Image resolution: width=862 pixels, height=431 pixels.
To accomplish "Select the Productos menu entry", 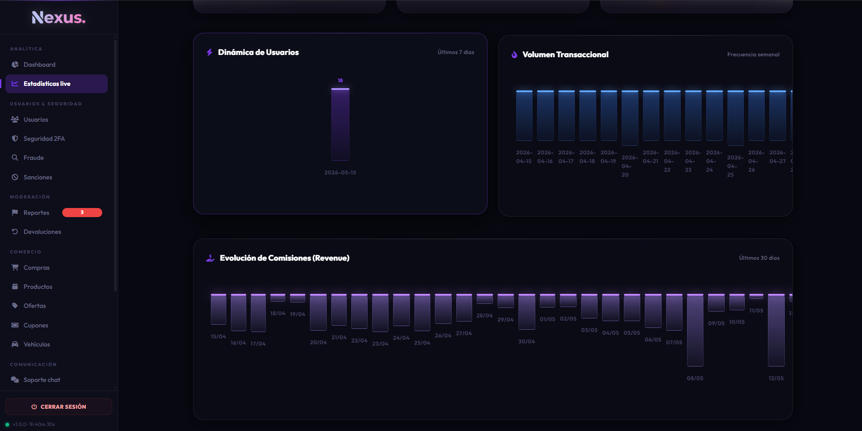I will pos(56,287).
